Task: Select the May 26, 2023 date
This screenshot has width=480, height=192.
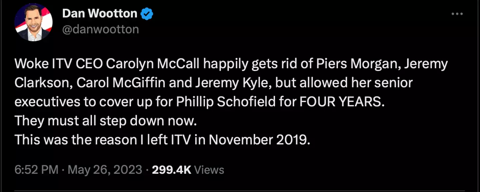Action: 105,170
